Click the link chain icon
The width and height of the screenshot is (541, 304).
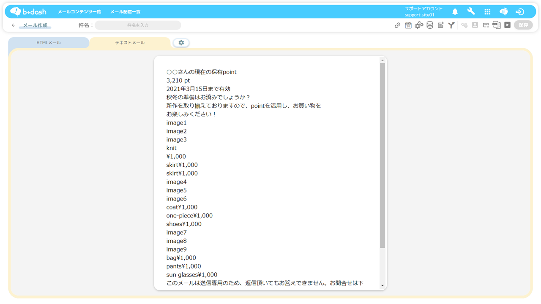397,25
